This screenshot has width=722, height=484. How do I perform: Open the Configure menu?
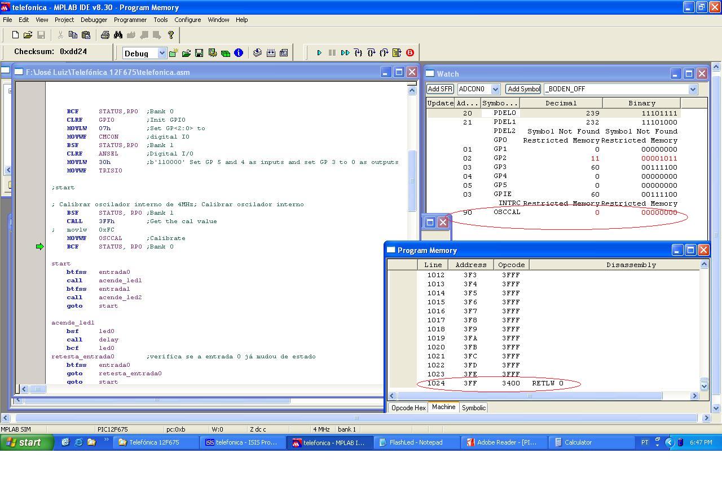[x=187, y=20]
